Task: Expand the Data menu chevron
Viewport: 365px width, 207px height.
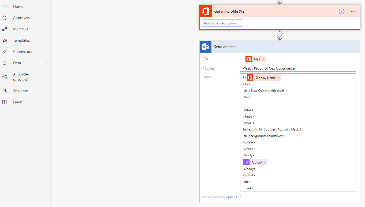Action: click(46, 63)
